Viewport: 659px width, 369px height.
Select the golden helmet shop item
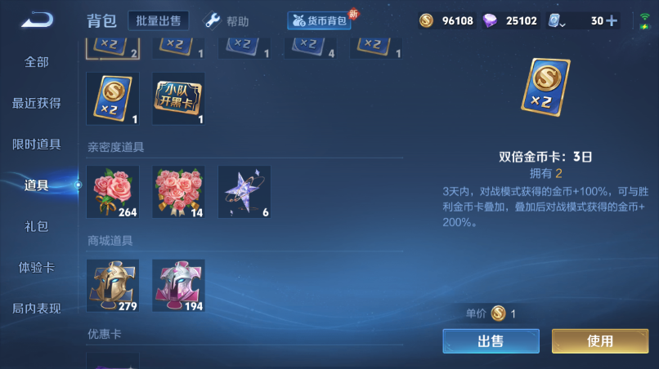(x=113, y=286)
